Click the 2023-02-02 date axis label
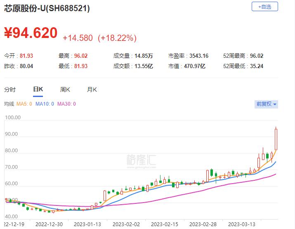The height and width of the screenshot is (229, 295). (126, 224)
